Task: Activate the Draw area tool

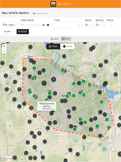Action: click(53, 46)
